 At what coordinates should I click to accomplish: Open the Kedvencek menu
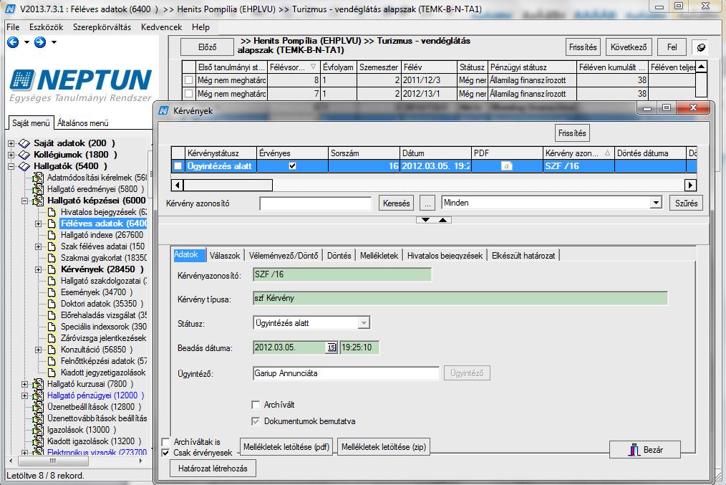(162, 27)
